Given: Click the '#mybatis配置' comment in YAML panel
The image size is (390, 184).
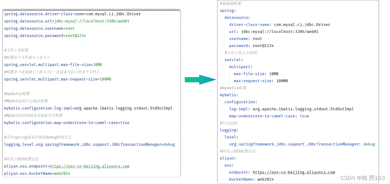Looking at the screenshot, I should tap(233, 88).
